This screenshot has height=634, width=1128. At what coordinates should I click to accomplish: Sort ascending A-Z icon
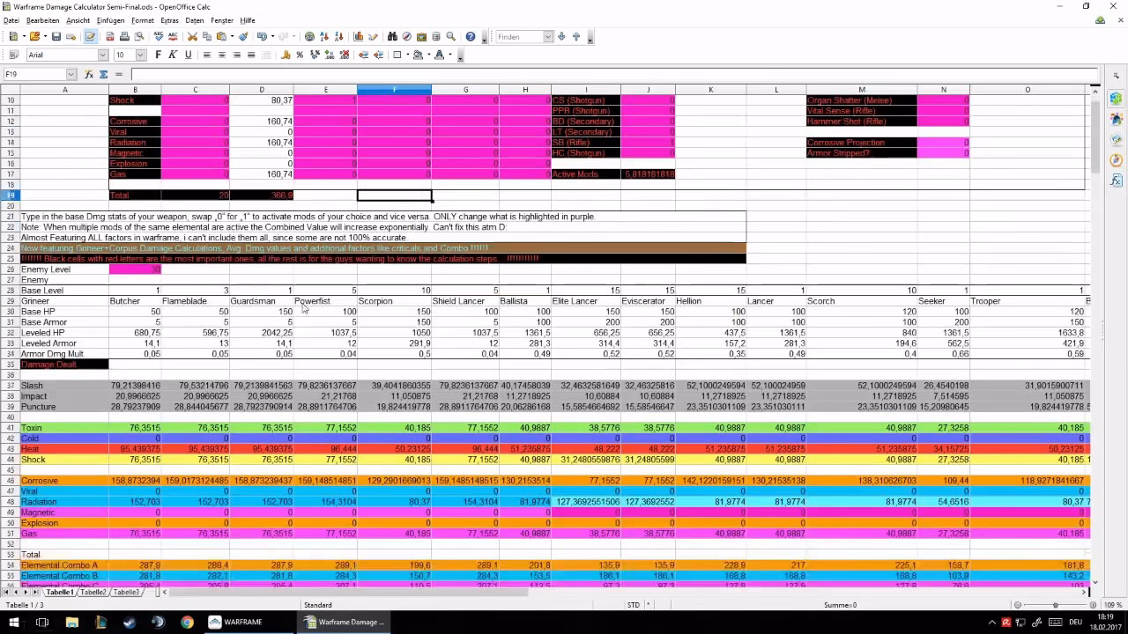coord(324,37)
